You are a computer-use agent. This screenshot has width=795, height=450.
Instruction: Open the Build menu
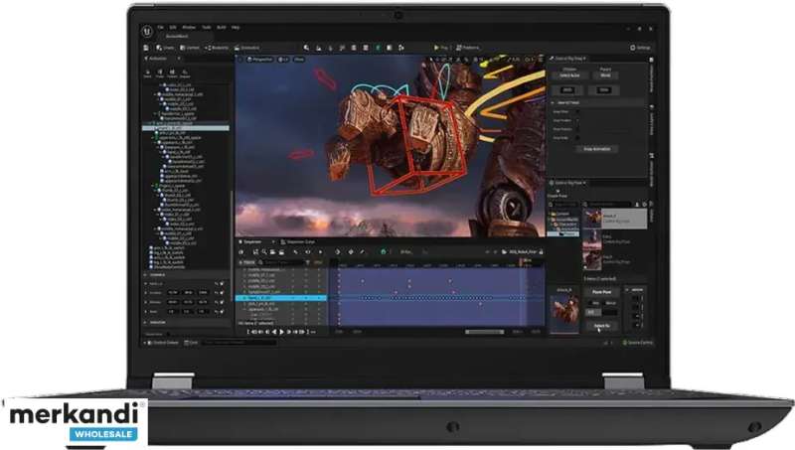click(221, 28)
